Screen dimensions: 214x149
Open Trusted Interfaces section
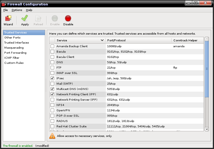24,42
